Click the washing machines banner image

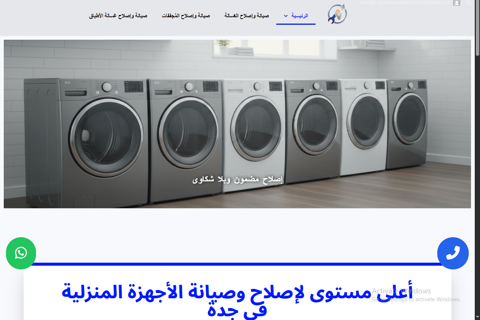pos(237,124)
